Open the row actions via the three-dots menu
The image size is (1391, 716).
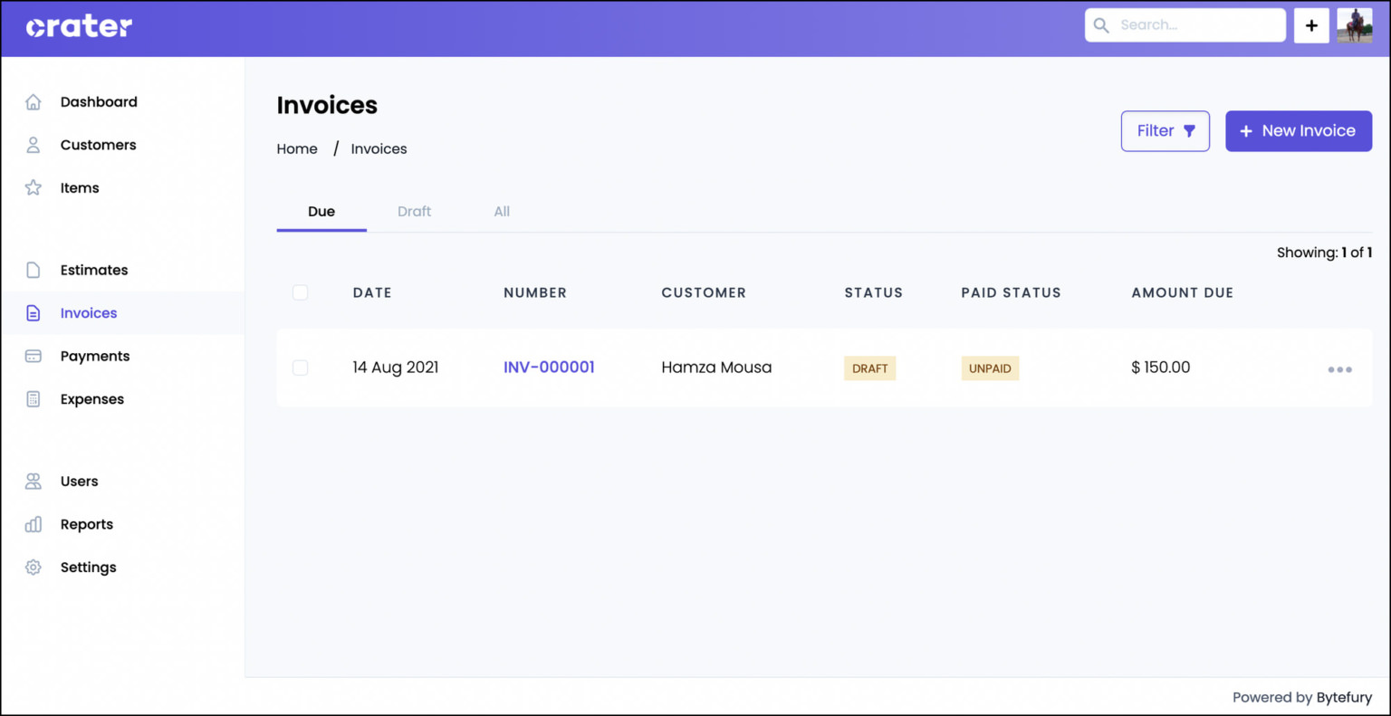tap(1339, 368)
